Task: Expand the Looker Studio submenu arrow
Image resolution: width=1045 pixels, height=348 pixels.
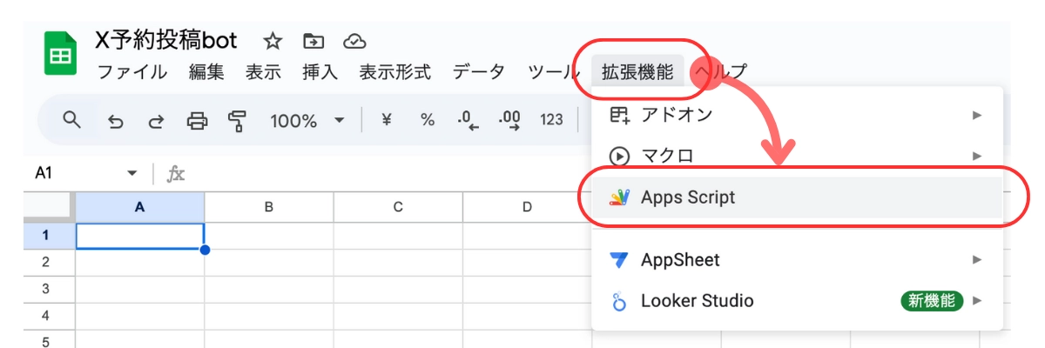Action: [977, 301]
